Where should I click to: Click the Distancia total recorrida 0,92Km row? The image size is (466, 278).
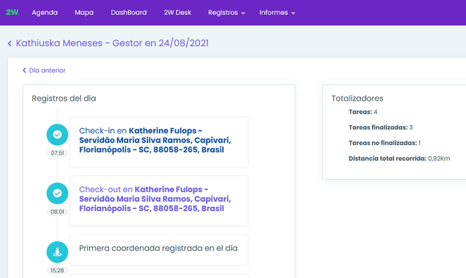coord(399,158)
